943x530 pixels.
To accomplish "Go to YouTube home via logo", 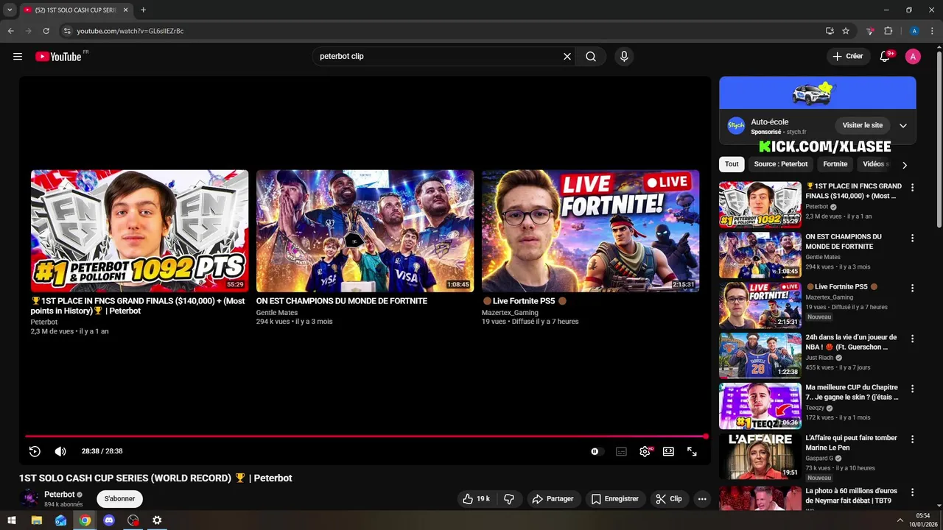I will click(59, 57).
